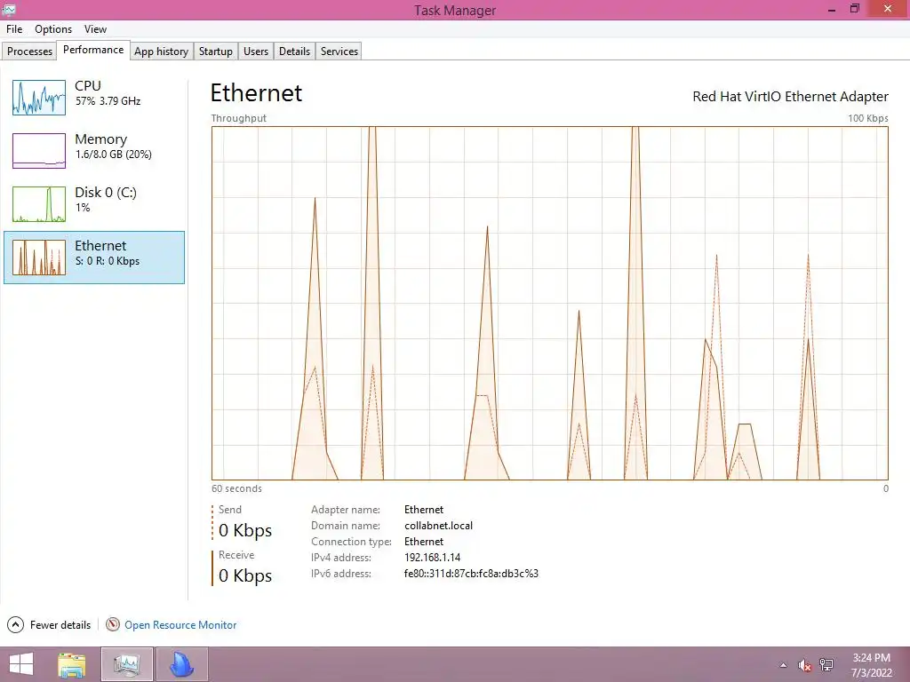Select the Performance tab
910x682 pixels.
pos(92,50)
